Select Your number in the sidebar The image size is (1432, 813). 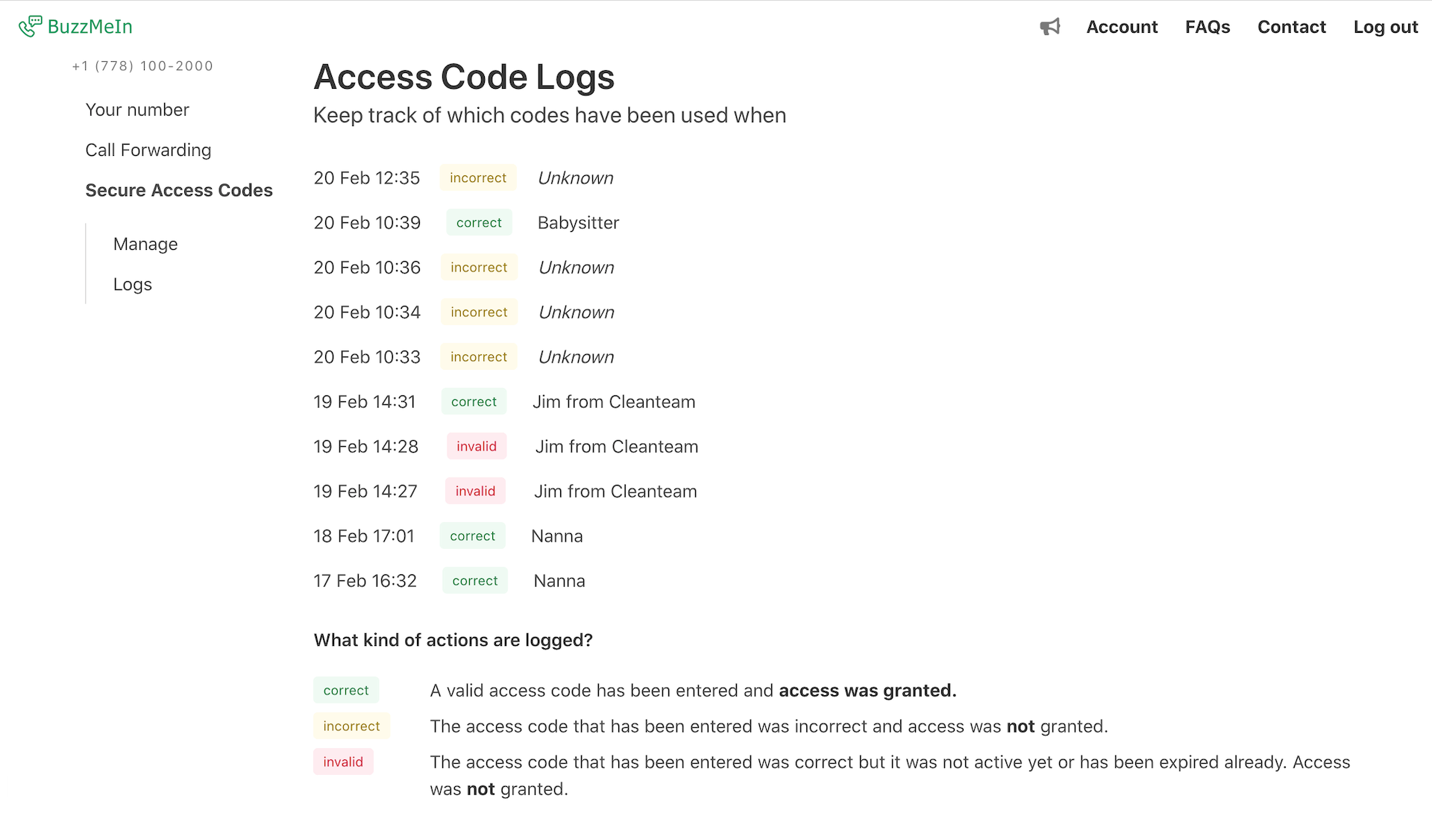pos(137,110)
